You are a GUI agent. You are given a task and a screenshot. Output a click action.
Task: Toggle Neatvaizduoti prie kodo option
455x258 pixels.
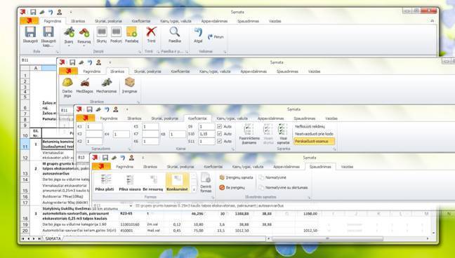(314, 134)
